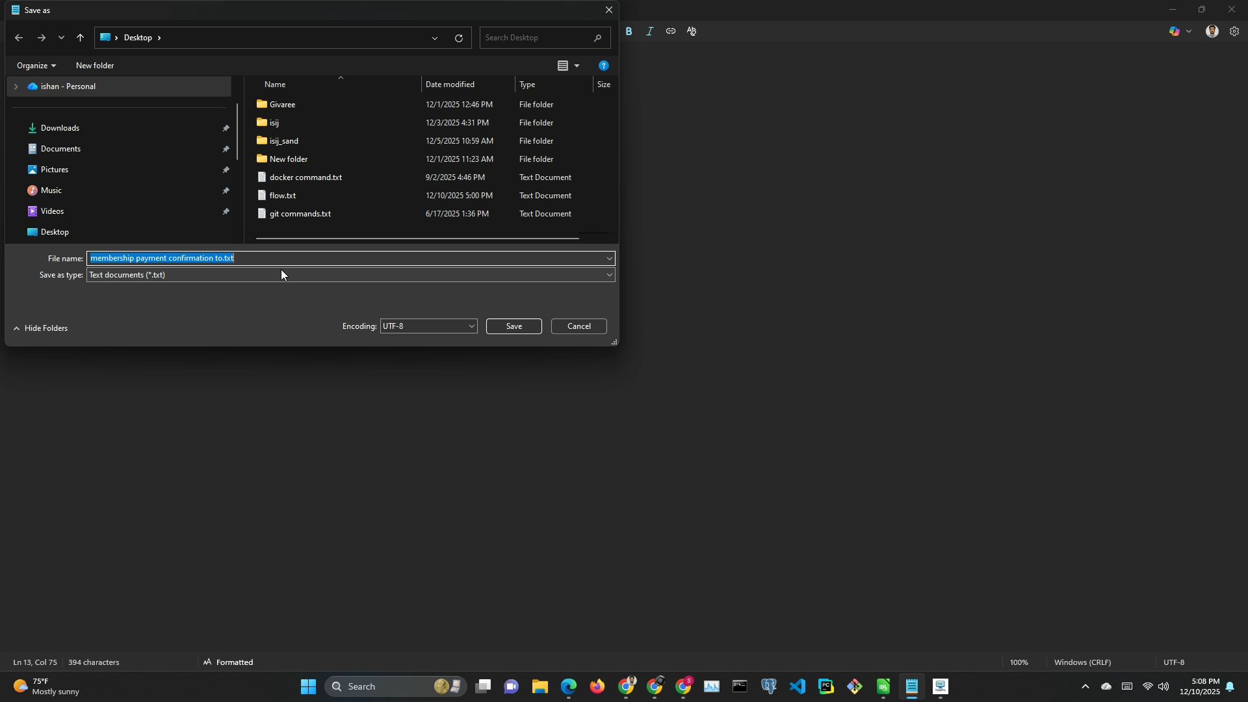
Task: Open the Save as type dropdown
Action: click(x=609, y=275)
